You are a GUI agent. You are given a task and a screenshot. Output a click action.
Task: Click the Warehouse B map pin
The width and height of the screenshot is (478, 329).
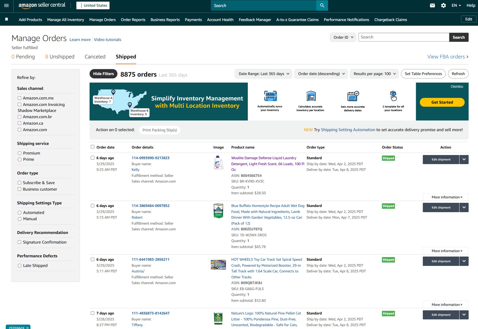coord(130,105)
